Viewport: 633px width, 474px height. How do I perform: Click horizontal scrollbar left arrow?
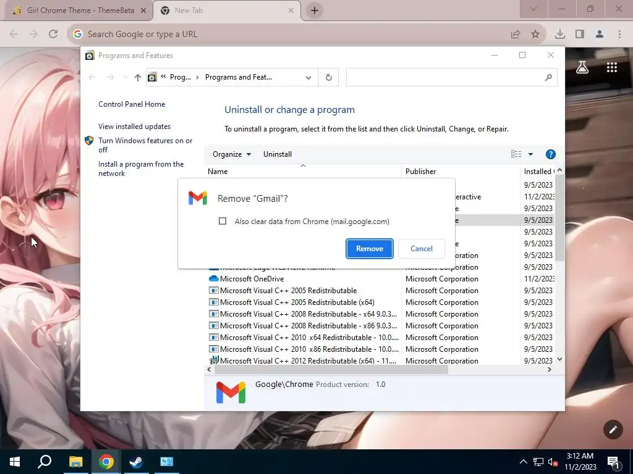pyautogui.click(x=209, y=369)
